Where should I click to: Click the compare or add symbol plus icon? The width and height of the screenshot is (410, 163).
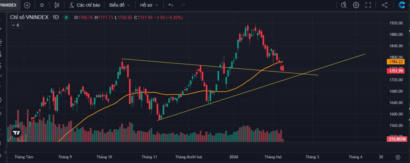(27, 5)
